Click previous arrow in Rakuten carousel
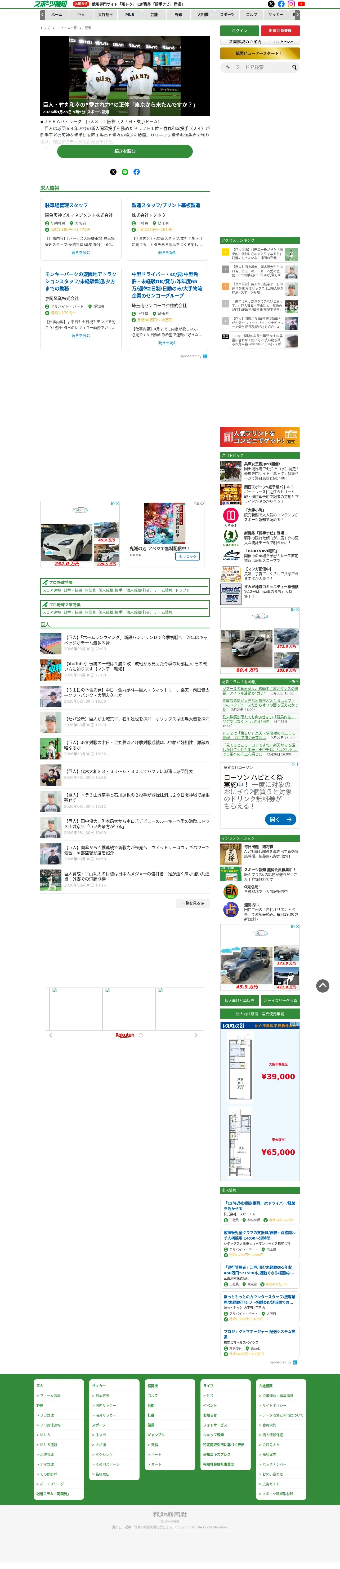The image size is (340, 1569). (x=51, y=1036)
